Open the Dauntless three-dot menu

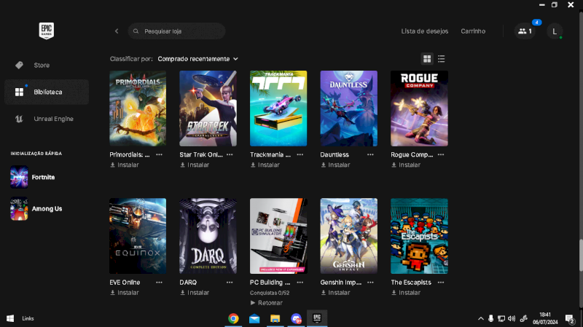coord(370,154)
